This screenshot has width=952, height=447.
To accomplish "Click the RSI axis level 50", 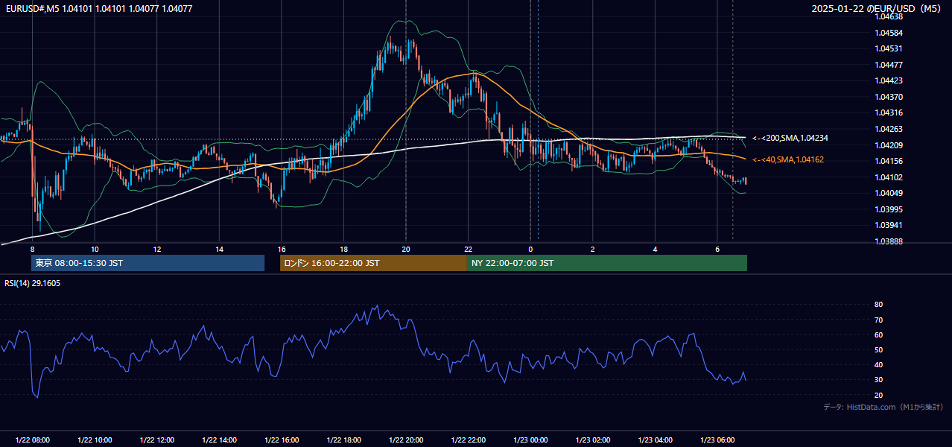I will pyautogui.click(x=878, y=349).
